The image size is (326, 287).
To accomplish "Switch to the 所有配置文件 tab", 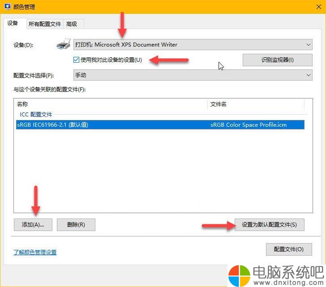I will [45, 24].
